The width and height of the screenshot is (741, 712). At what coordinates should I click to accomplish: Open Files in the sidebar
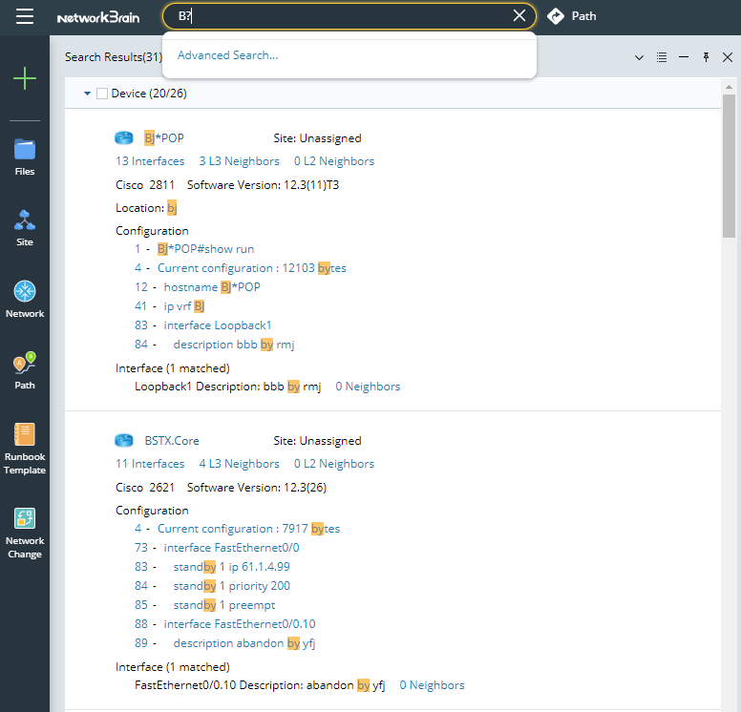[x=25, y=157]
